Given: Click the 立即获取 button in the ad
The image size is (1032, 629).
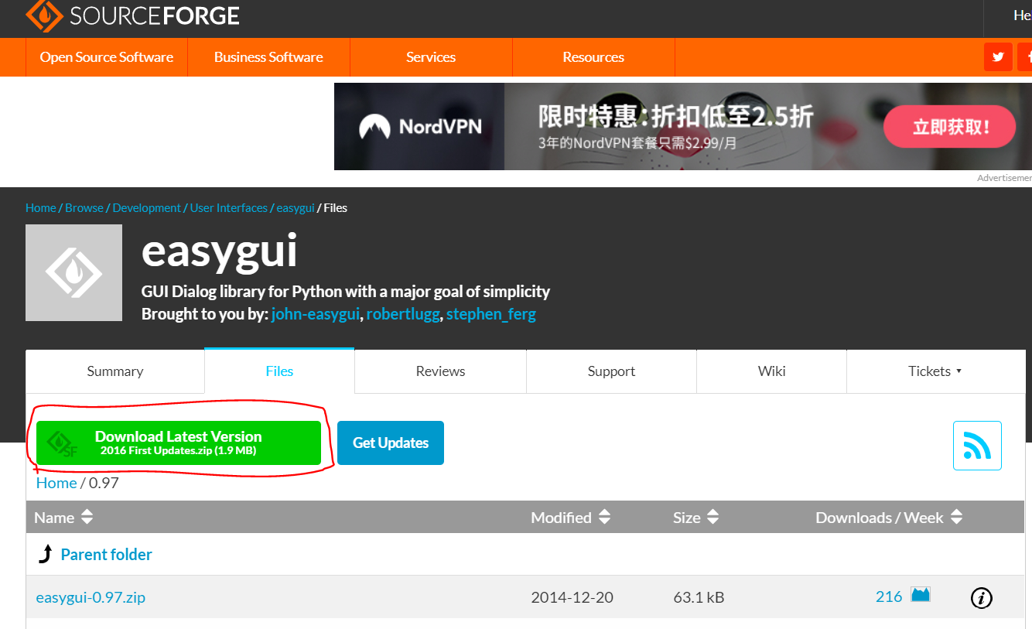Looking at the screenshot, I should [x=949, y=126].
